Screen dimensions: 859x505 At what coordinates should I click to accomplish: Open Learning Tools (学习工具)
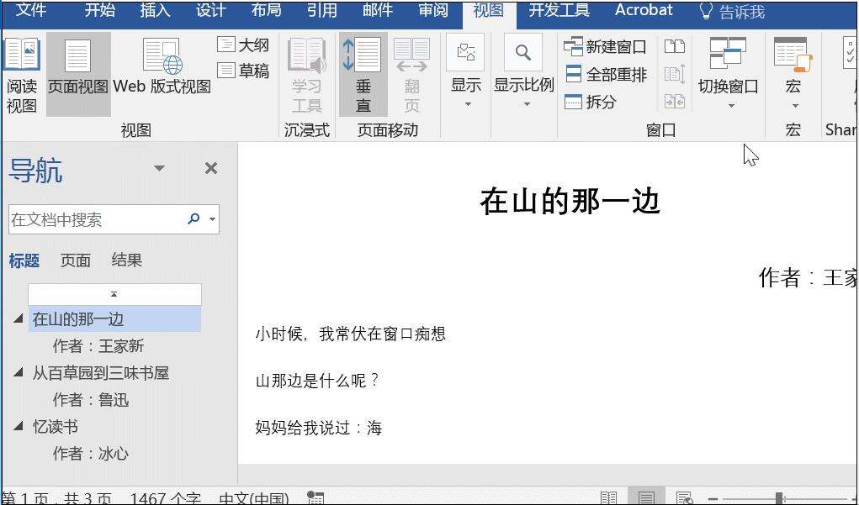(x=307, y=75)
